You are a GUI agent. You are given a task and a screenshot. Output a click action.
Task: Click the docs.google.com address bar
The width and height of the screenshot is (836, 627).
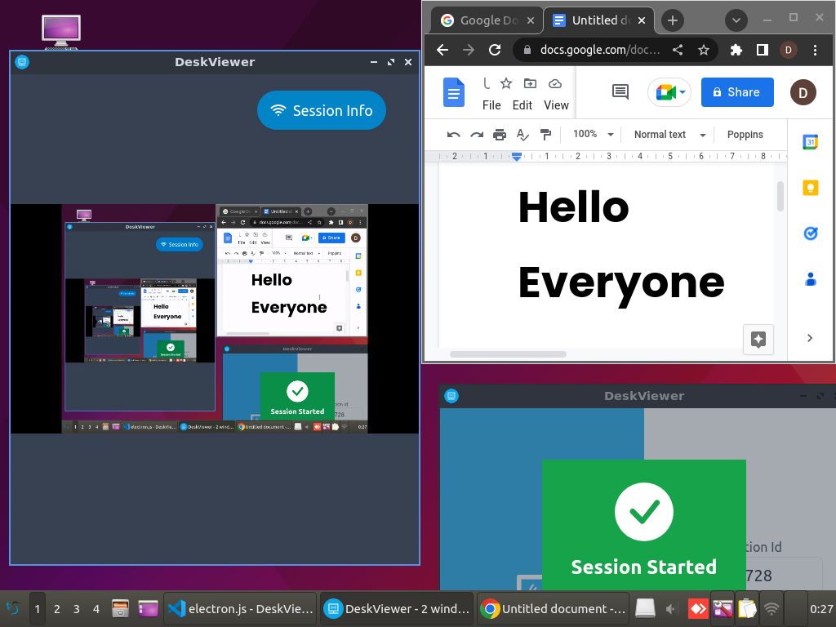tap(599, 50)
